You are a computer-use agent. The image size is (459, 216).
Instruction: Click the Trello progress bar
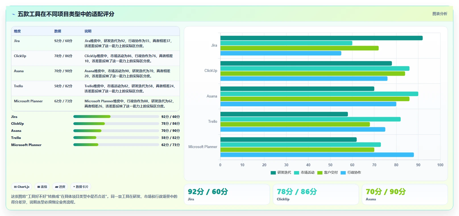[x=116, y=138]
